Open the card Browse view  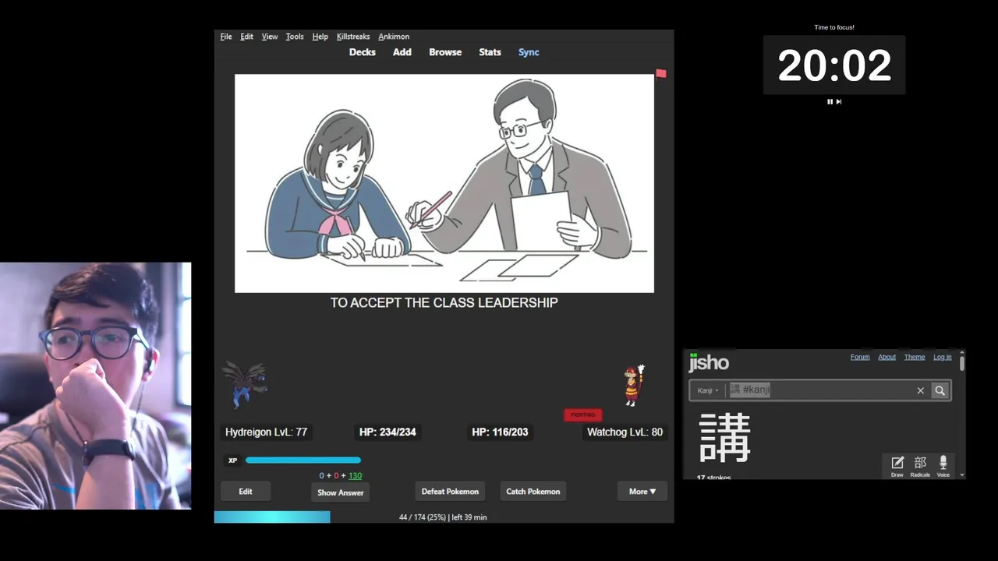pyautogui.click(x=445, y=52)
